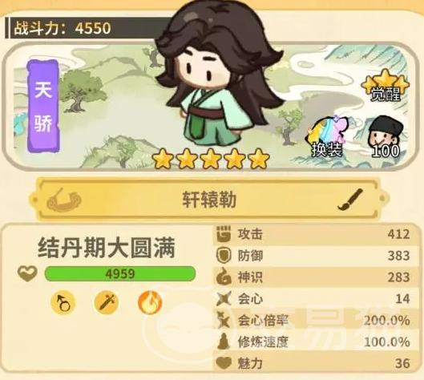Click the green 4959 health bar
The height and width of the screenshot is (380, 424).
(120, 273)
